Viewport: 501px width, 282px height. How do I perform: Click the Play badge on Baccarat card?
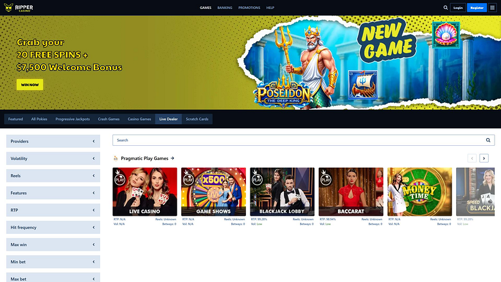pyautogui.click(x=326, y=178)
